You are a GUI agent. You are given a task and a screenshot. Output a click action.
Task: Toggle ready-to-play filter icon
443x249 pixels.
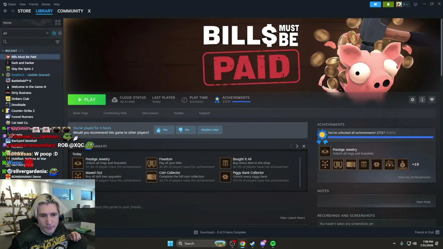point(60,33)
